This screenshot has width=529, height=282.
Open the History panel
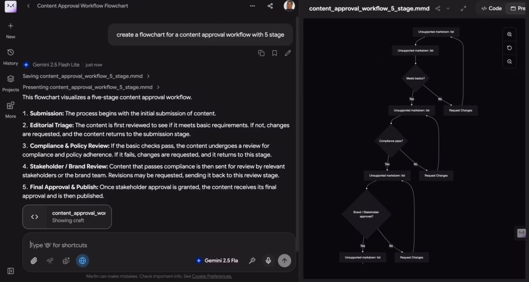10,56
